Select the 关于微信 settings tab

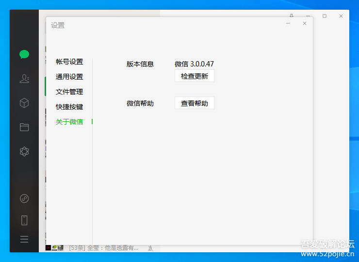pyautogui.click(x=69, y=122)
